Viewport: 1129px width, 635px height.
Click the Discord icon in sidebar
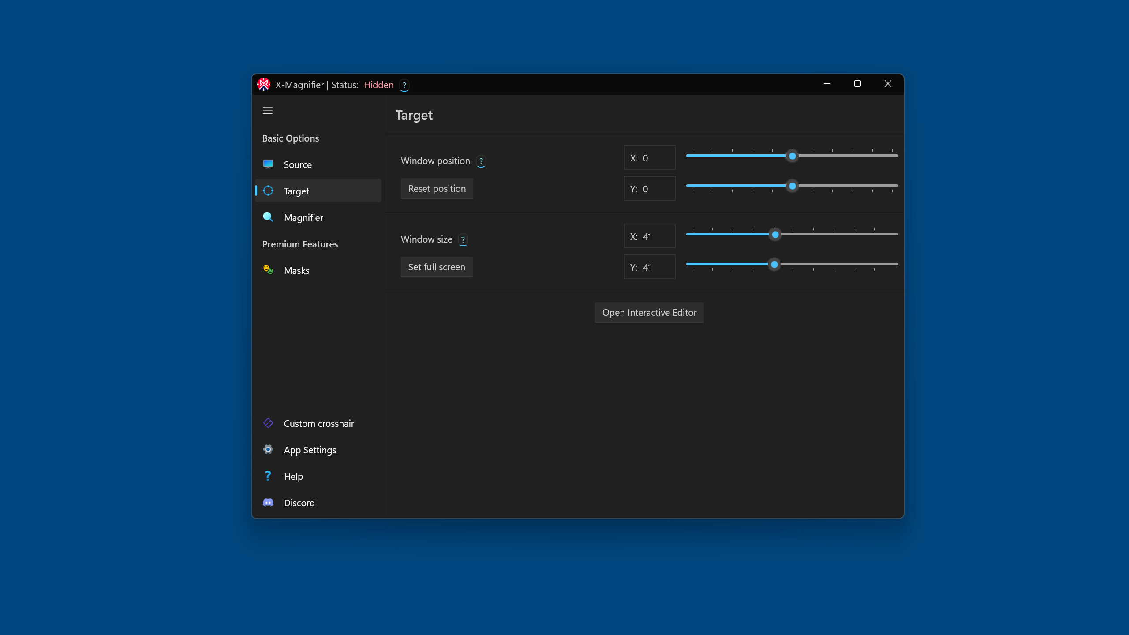268,502
